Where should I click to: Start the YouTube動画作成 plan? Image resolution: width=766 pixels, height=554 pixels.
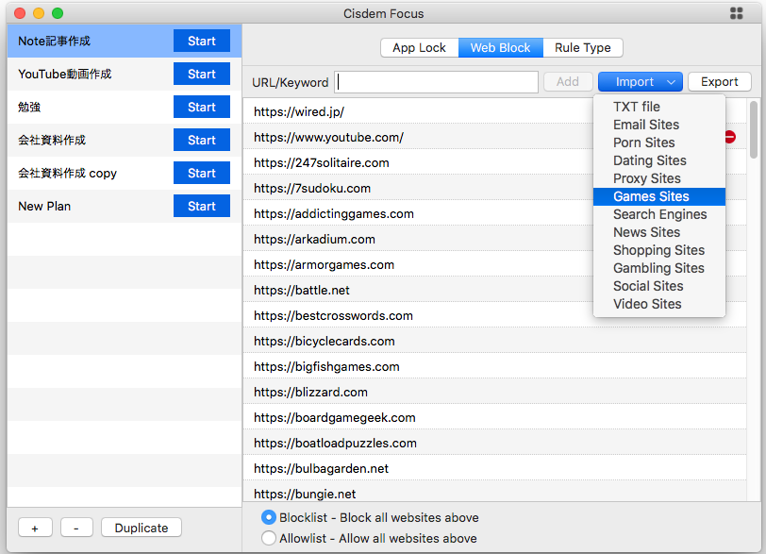[202, 75]
